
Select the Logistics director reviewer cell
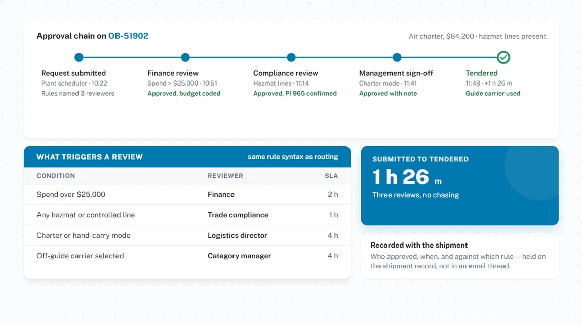(x=237, y=235)
